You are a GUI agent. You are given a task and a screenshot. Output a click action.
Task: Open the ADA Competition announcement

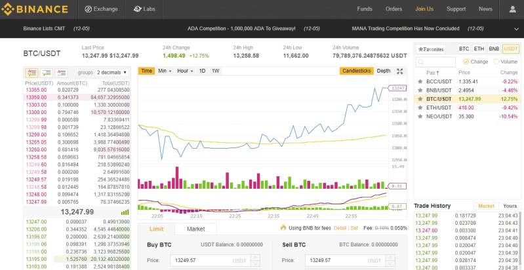click(241, 29)
